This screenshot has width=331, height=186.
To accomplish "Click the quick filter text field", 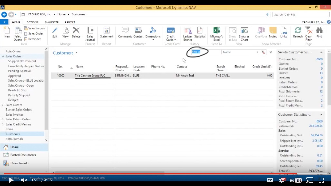I will coord(206,52).
